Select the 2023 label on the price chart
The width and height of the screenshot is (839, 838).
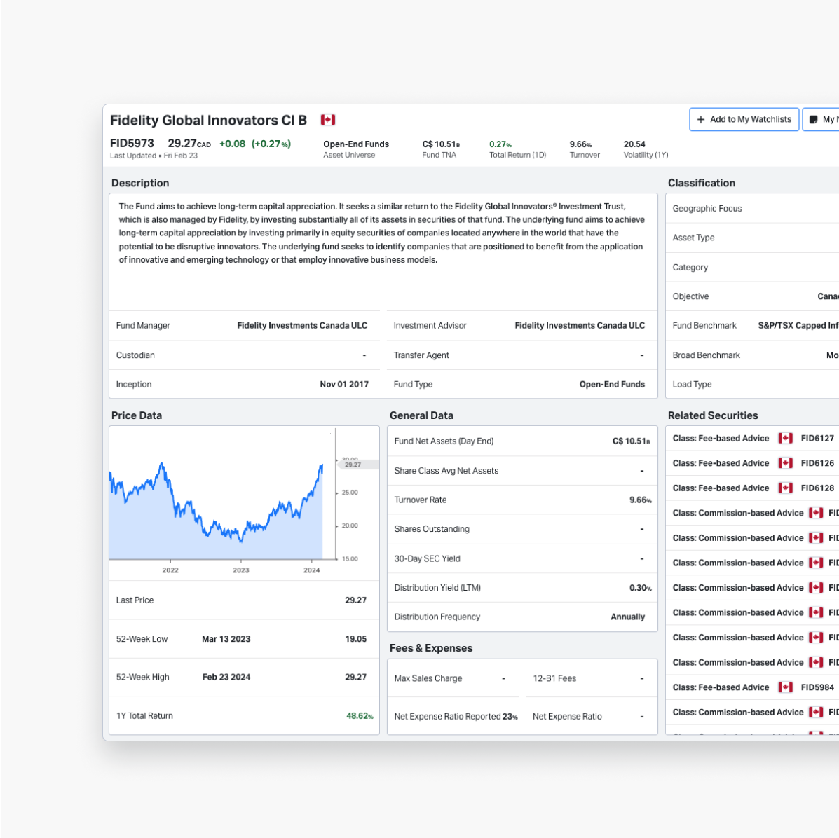[x=241, y=570]
